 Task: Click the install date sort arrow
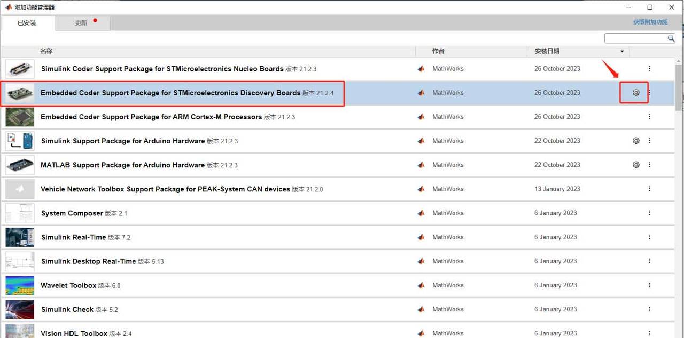(x=622, y=52)
